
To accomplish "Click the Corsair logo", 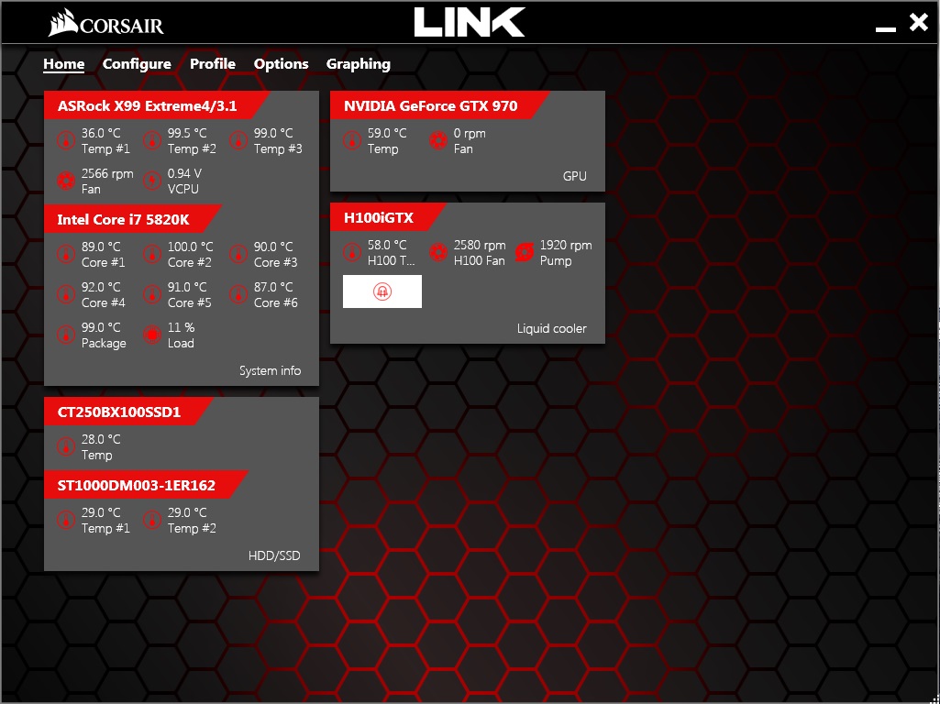I will coord(106,25).
